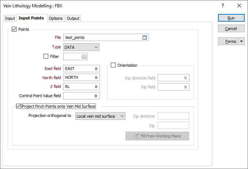
Task: Click the Dip field input box under Orientation
Action: (x=173, y=87)
